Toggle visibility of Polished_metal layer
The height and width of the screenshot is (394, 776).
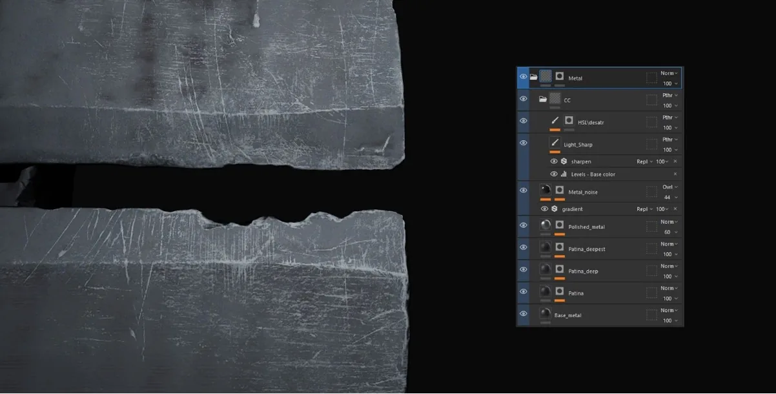(523, 225)
